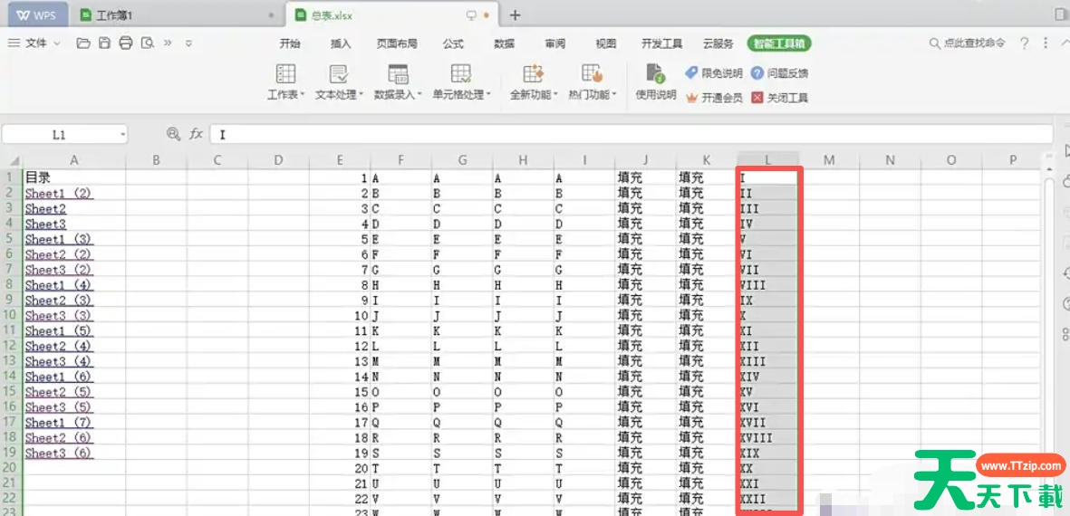
Task: Open the Sheet3 (6) link
Action: (x=59, y=454)
